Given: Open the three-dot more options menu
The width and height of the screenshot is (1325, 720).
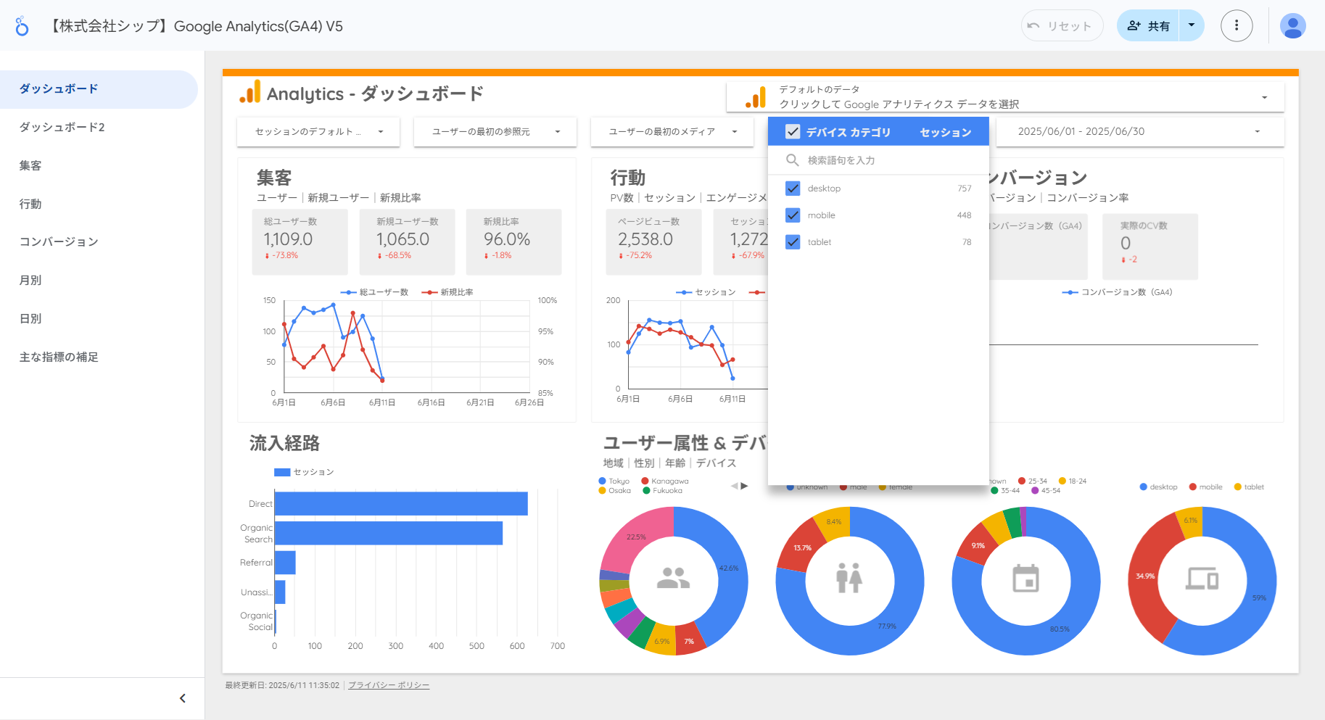Looking at the screenshot, I should click(x=1237, y=26).
